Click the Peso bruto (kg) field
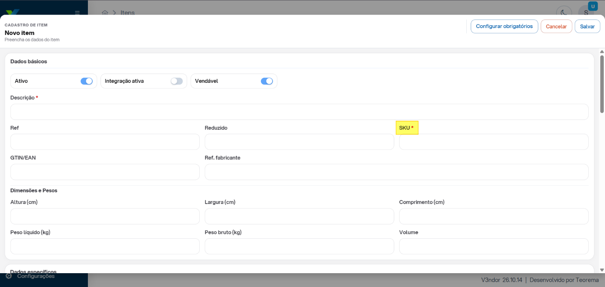This screenshot has width=605, height=287. 299,246
